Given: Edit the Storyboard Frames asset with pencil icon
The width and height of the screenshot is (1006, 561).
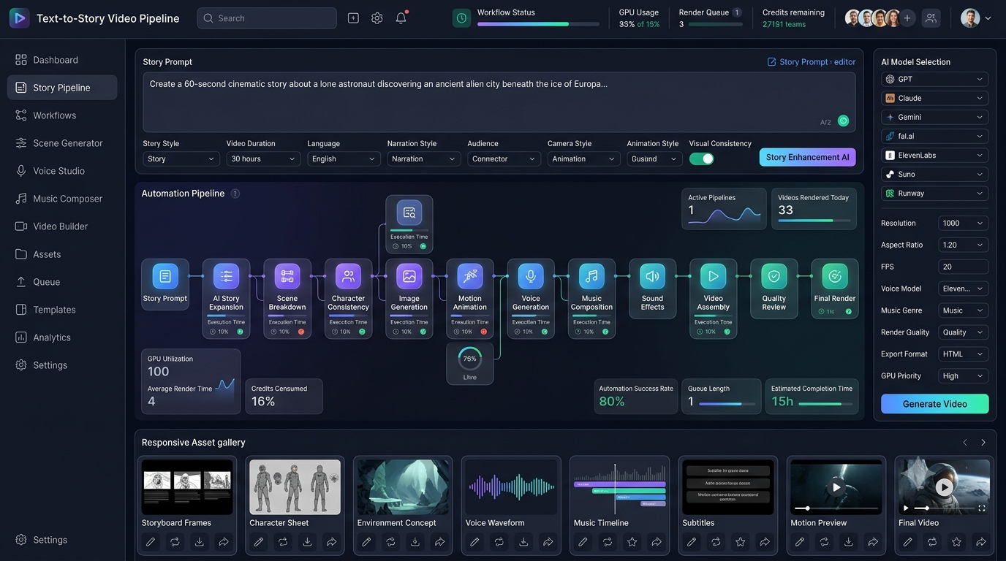Looking at the screenshot, I should coord(151,542).
